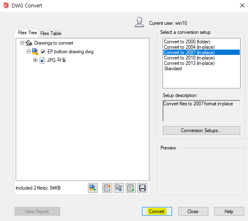Expand the JPG 파일 node
Image resolution: width=248 pixels, height=221 pixels.
coord(35,60)
